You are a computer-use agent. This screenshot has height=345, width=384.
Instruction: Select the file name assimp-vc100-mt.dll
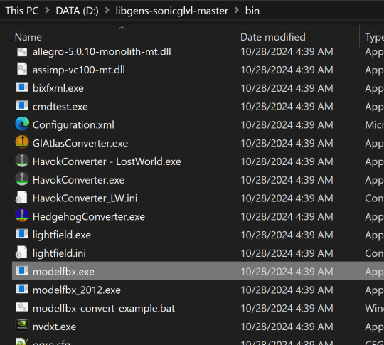[79, 70]
